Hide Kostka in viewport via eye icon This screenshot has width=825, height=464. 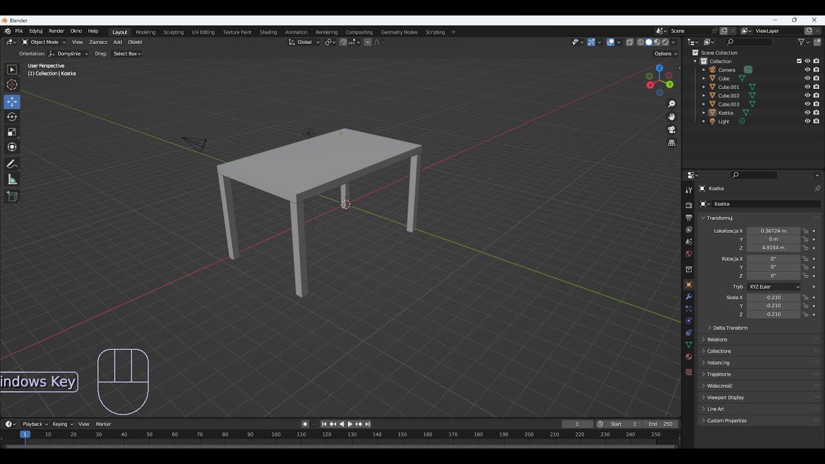808,113
